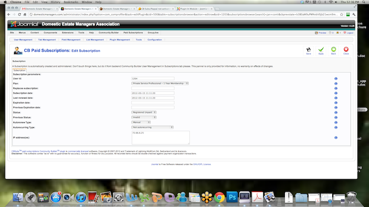Open the Extensions menu
Viewport: 369px width, 207px height.
pyautogui.click(x=67, y=33)
